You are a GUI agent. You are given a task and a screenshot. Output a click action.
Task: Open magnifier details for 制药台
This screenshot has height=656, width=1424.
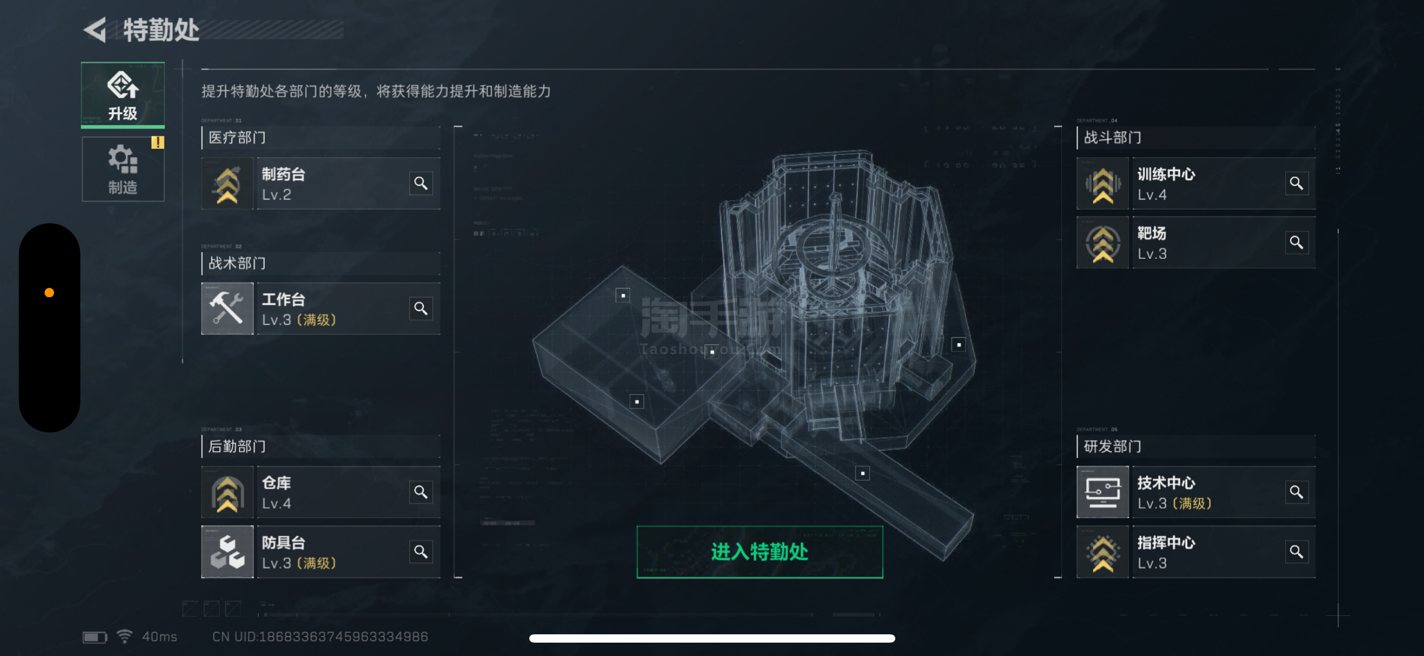point(421,183)
